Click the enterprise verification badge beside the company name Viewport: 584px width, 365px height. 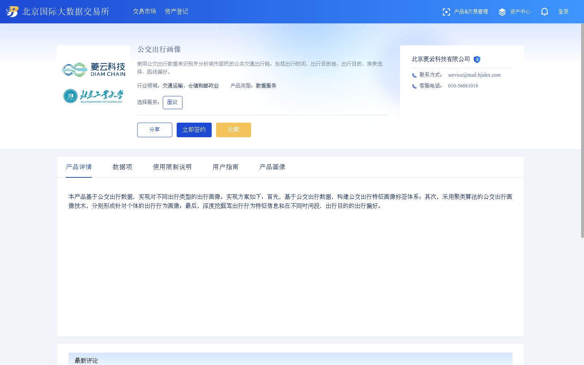pos(477,59)
